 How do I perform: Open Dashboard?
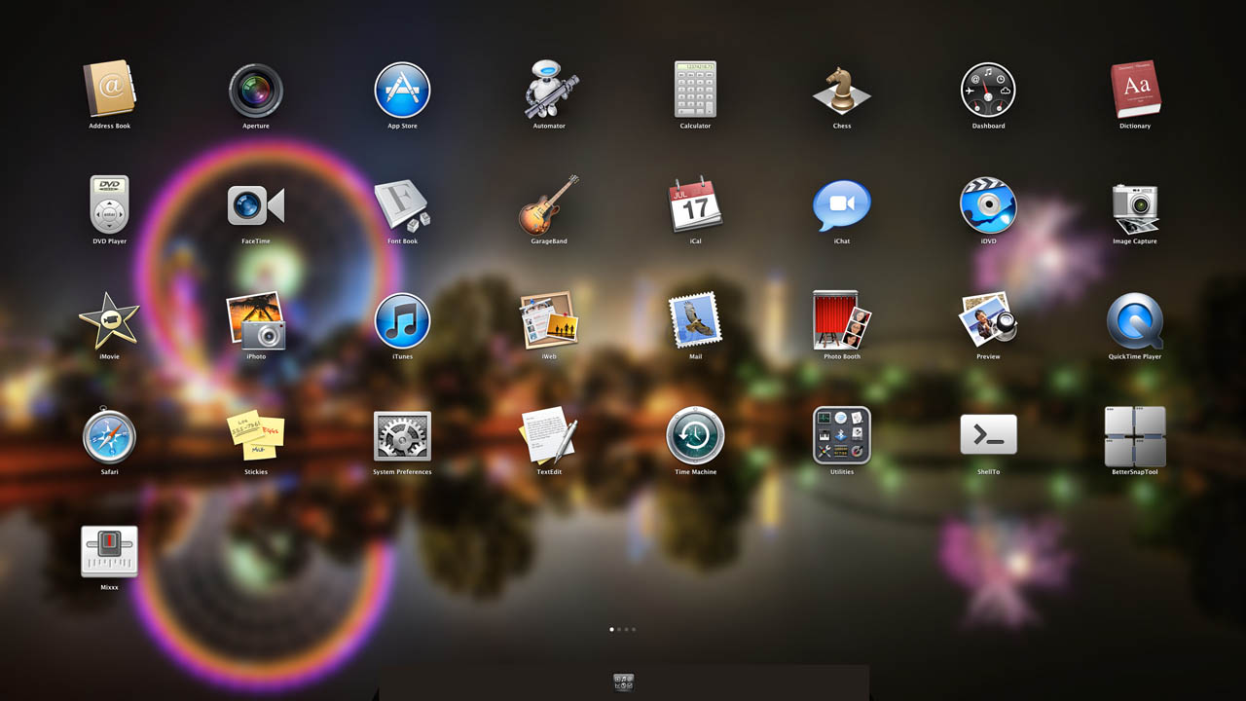tap(988, 90)
